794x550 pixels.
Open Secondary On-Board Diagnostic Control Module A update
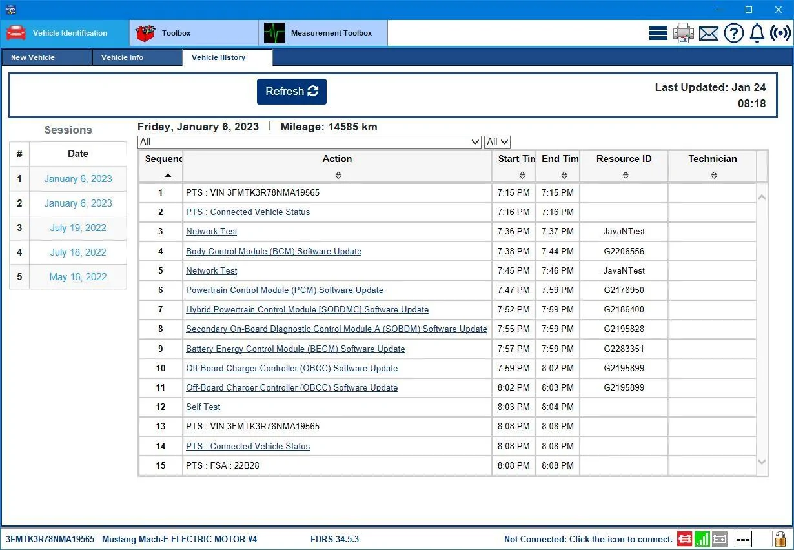click(336, 329)
